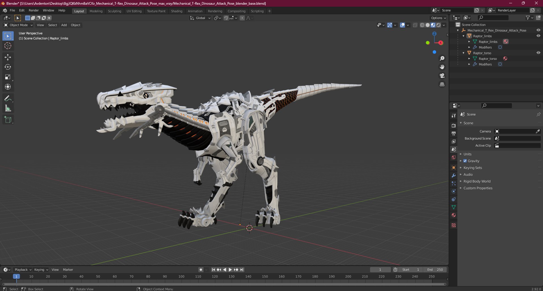This screenshot has width=543, height=291.
Task: Hide Raptor_limbs object in outliner
Action: point(538,36)
